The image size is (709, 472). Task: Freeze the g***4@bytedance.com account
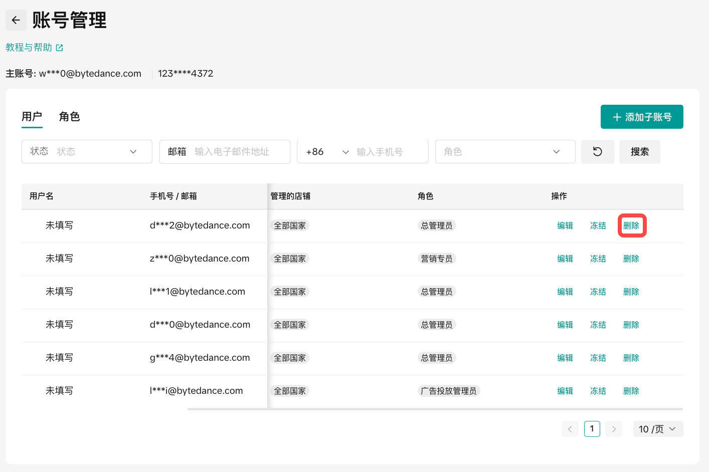pos(598,358)
